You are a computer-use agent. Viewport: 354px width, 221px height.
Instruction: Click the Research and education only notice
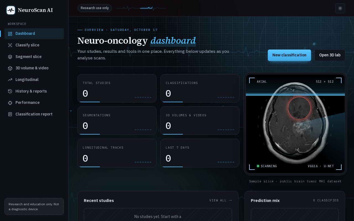(x=34, y=207)
